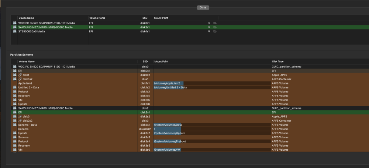Open folder icon for WDC PC SN520 EFI row

[x=215, y=23]
